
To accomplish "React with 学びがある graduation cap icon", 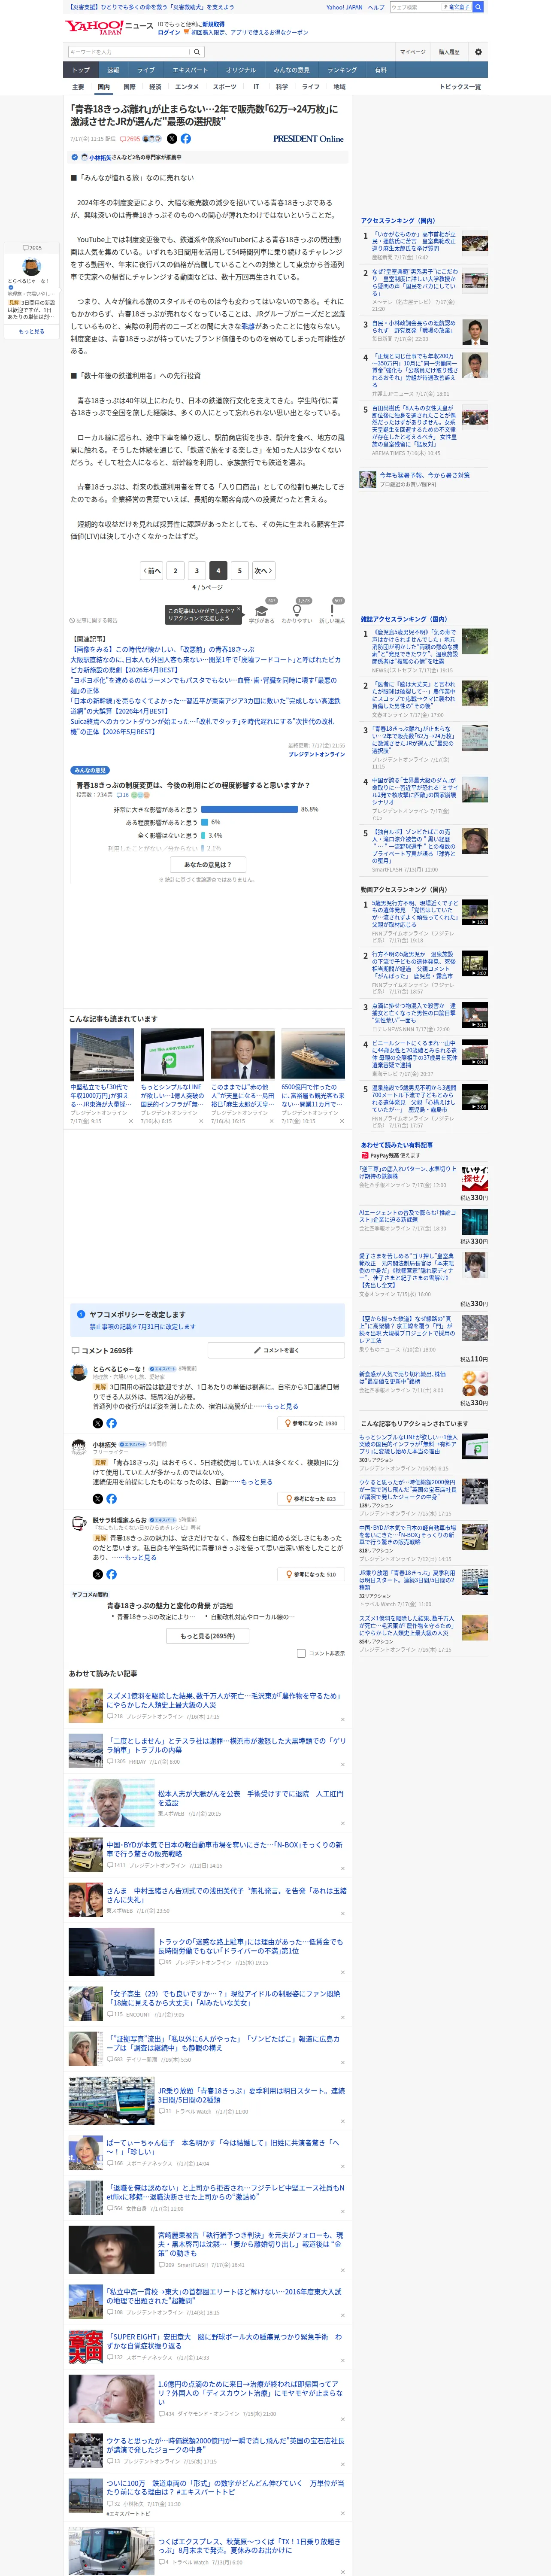I will (262, 610).
